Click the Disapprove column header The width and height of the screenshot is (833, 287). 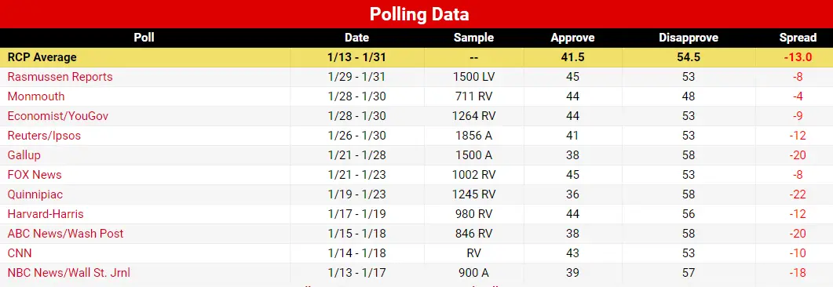click(x=689, y=38)
